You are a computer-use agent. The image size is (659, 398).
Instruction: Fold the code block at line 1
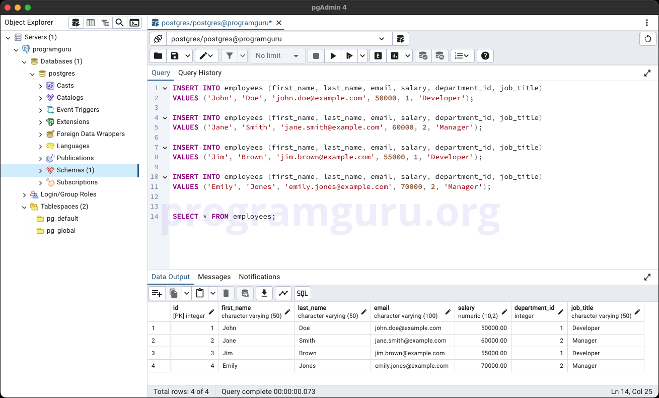coord(165,88)
